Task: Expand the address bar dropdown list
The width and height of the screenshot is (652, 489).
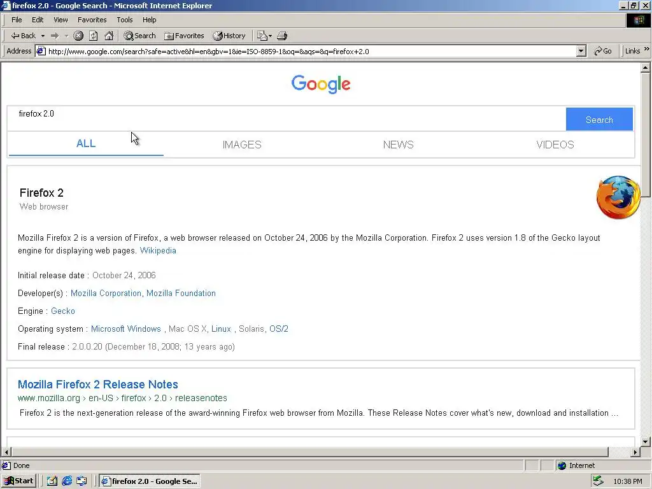Action: (581, 52)
